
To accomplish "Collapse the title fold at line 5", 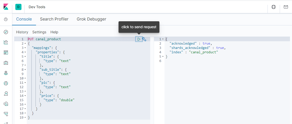I will click(25, 57).
